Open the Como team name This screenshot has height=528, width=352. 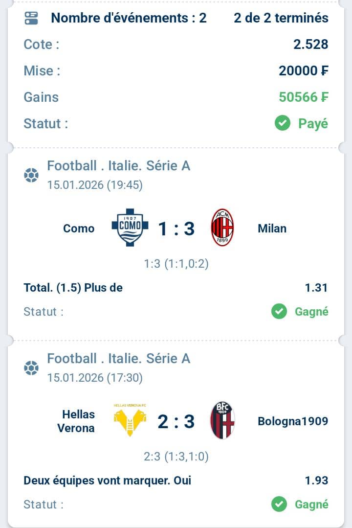[79, 228]
